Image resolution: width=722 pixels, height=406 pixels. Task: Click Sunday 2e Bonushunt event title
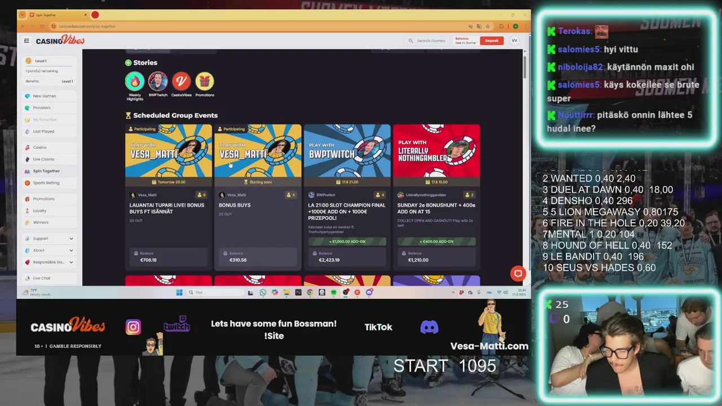(x=436, y=208)
